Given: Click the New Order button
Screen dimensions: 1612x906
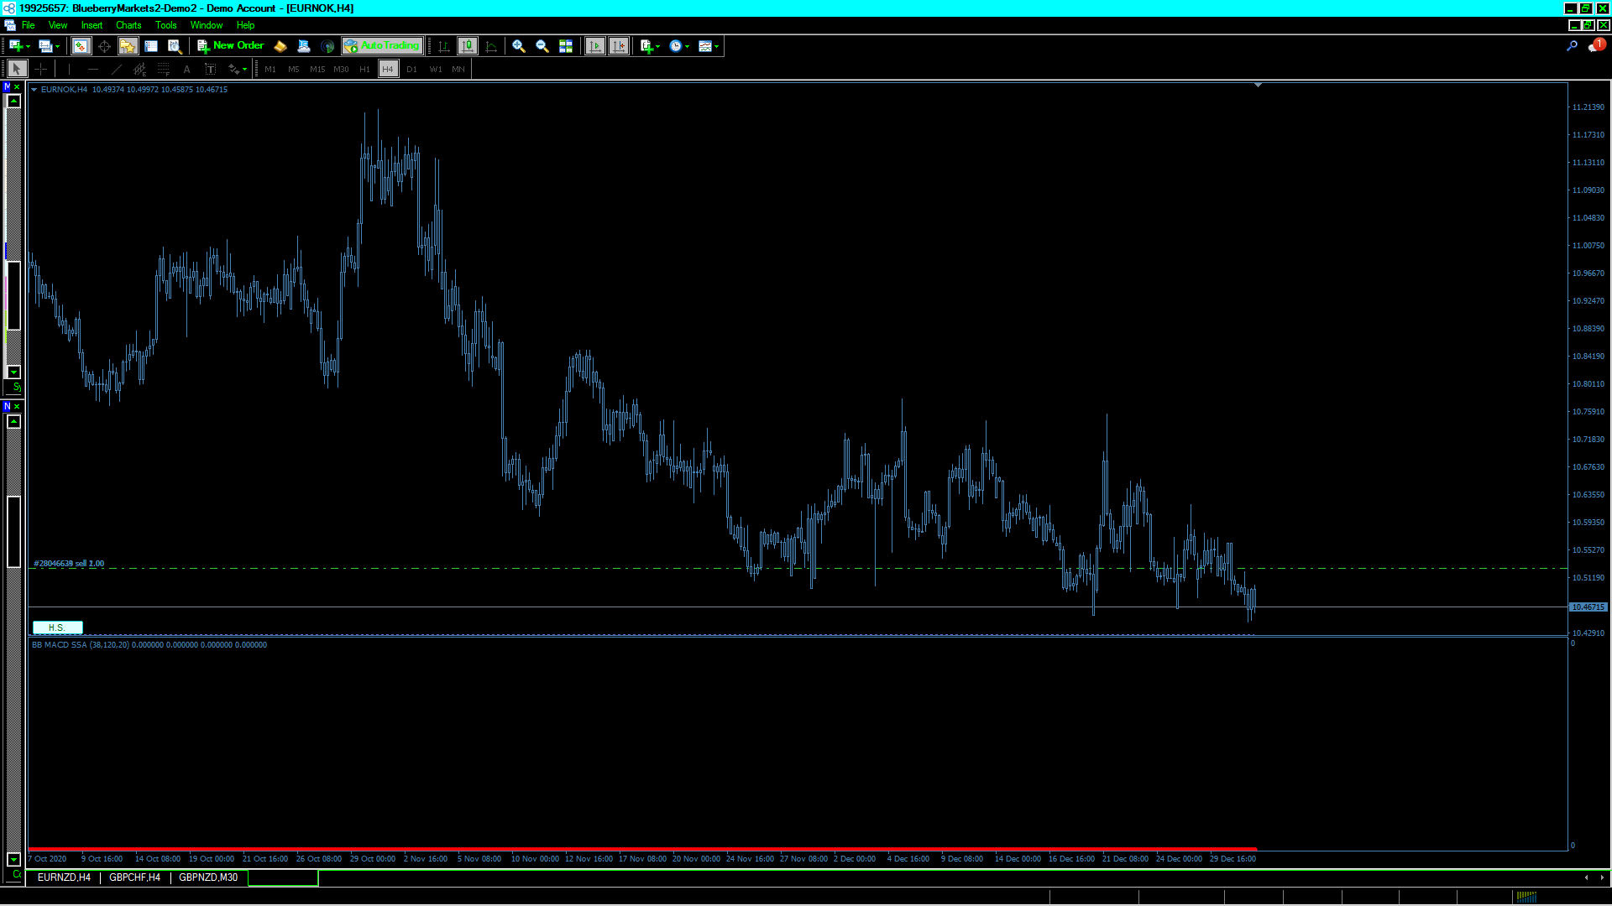Looking at the screenshot, I should pyautogui.click(x=231, y=46).
